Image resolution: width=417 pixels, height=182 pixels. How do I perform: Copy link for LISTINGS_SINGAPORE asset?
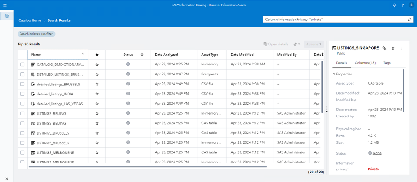(384, 48)
